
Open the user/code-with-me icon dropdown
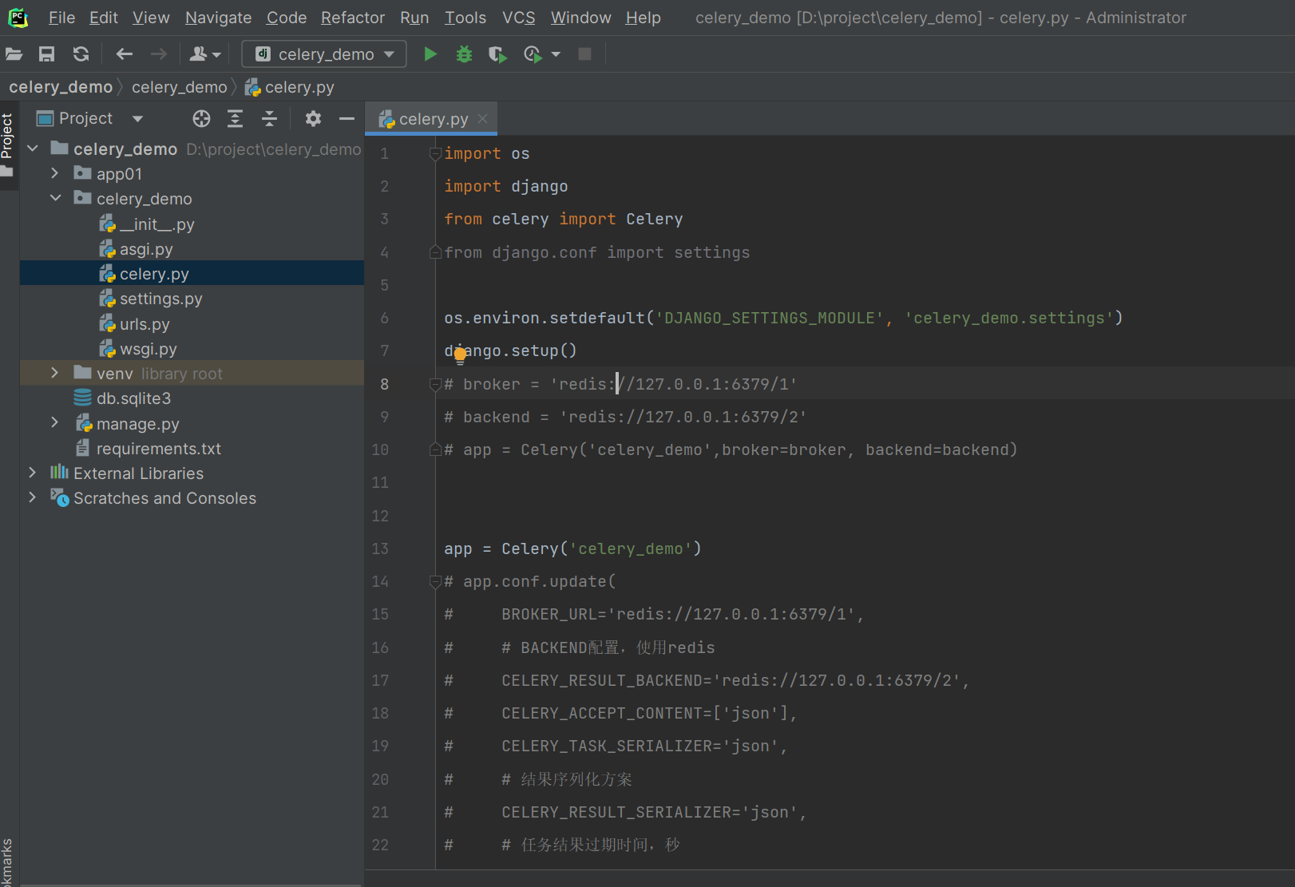coord(205,54)
